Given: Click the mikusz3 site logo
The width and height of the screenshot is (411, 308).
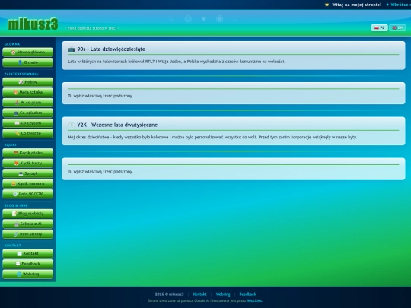Looking at the screenshot, I should [x=33, y=24].
